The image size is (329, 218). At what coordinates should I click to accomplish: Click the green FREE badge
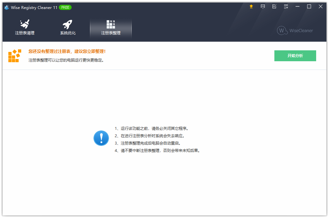tap(65, 8)
